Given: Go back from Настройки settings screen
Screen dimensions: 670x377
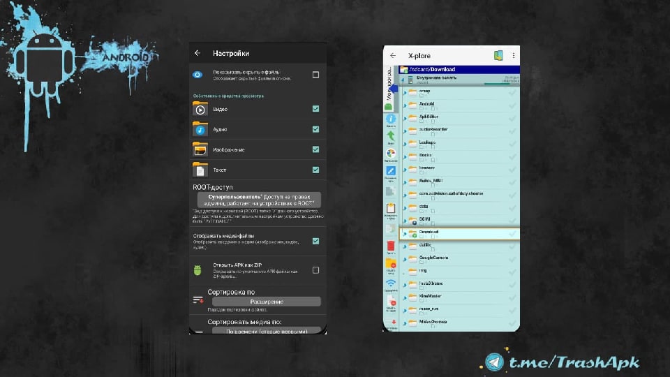Looking at the screenshot, I should pos(198,53).
